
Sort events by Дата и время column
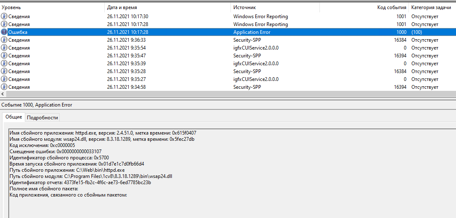122,7
